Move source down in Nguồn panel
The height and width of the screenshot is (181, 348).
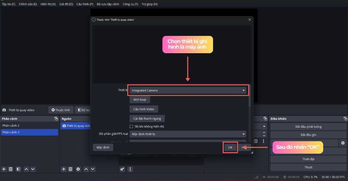(x=93, y=169)
